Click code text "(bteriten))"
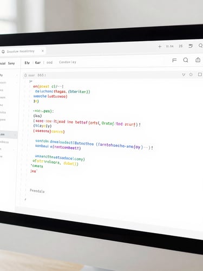The height and width of the screenshot is (271, 203). [x=79, y=92]
